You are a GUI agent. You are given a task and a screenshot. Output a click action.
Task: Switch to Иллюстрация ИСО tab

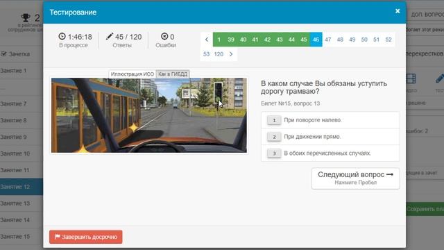point(133,74)
